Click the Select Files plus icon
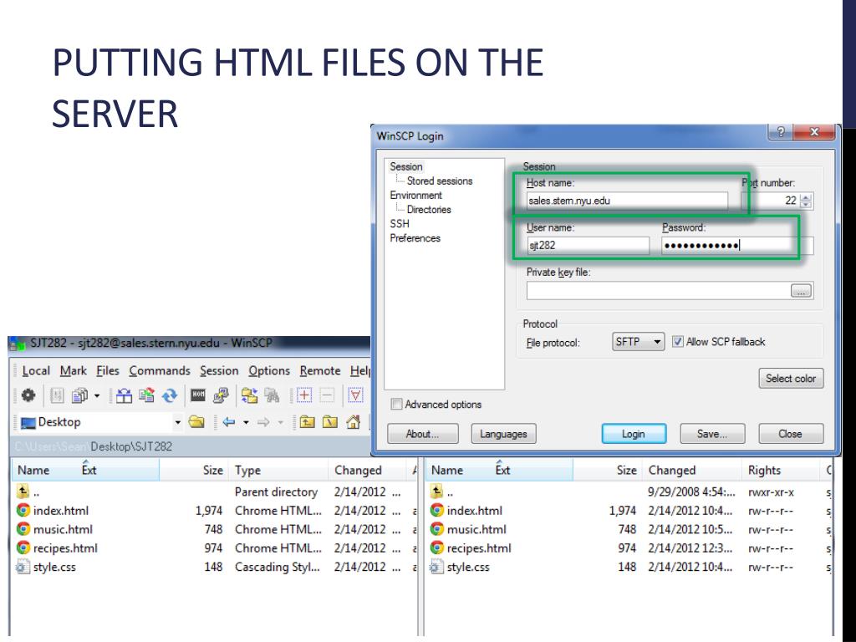856x642 pixels. (304, 395)
